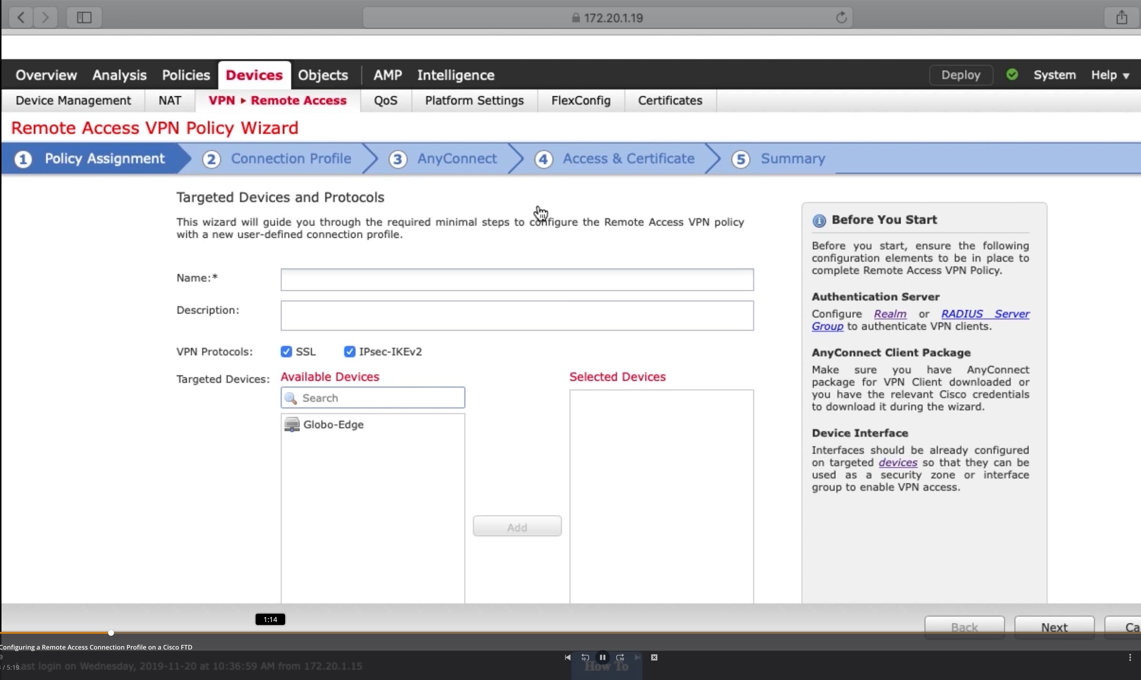This screenshot has width=1141, height=680.
Task: Uncheck the SSL protocol checkbox
Action: point(286,352)
